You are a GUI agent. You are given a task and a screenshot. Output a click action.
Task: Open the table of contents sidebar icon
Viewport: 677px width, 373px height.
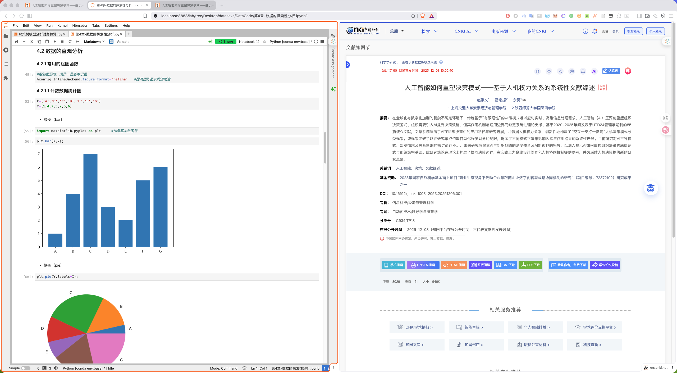click(x=6, y=64)
